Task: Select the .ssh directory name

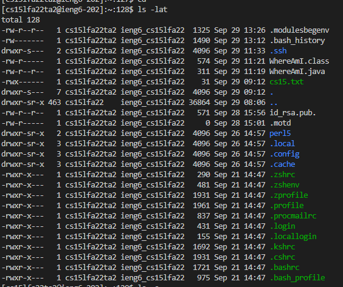Action: [x=278, y=51]
